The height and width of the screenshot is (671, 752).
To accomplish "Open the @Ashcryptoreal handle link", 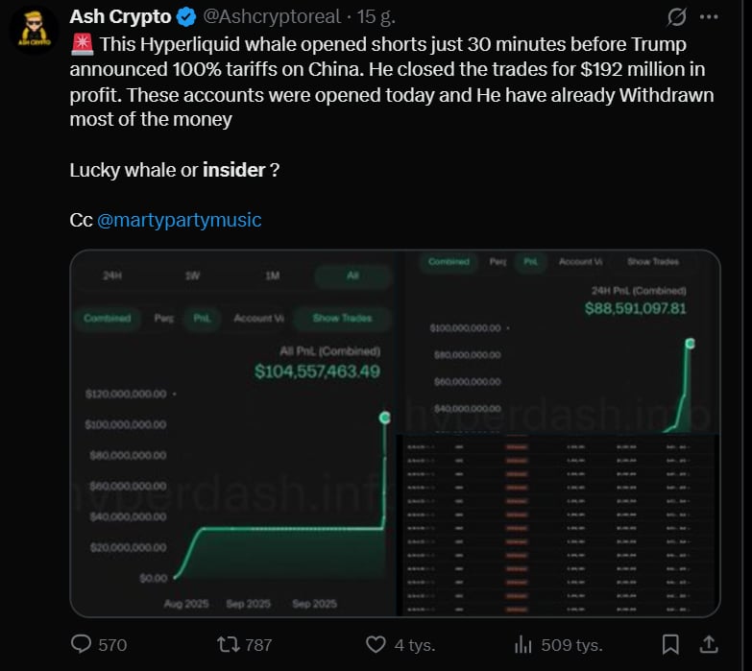I will click(x=272, y=17).
